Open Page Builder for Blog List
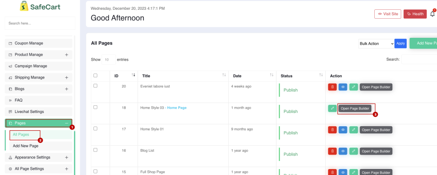Screen dimensions: 437x175 [x=376, y=151]
